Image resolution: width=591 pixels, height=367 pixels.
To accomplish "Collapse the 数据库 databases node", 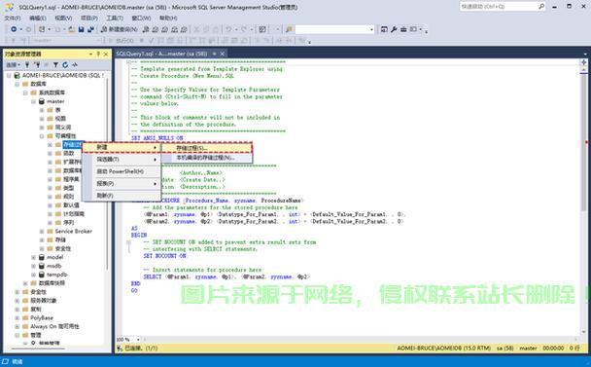I will tap(17, 84).
